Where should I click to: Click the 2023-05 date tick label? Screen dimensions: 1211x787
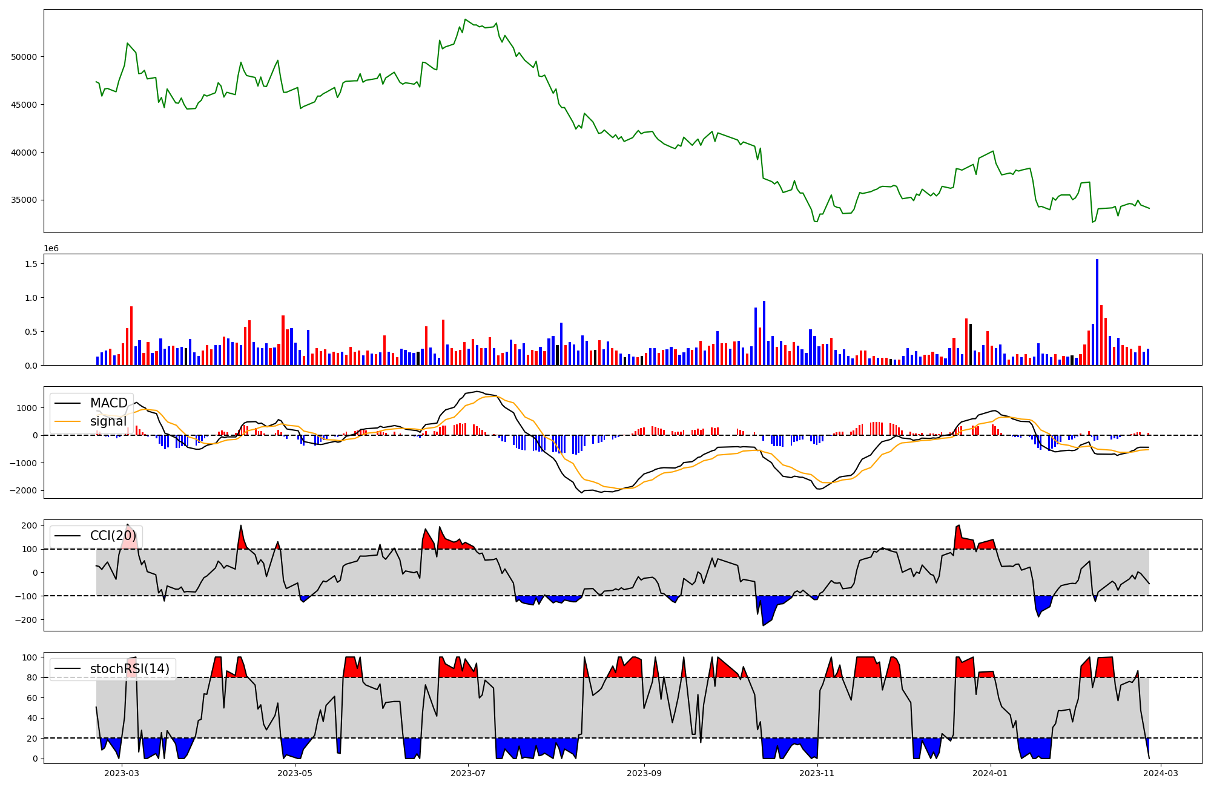coord(295,773)
